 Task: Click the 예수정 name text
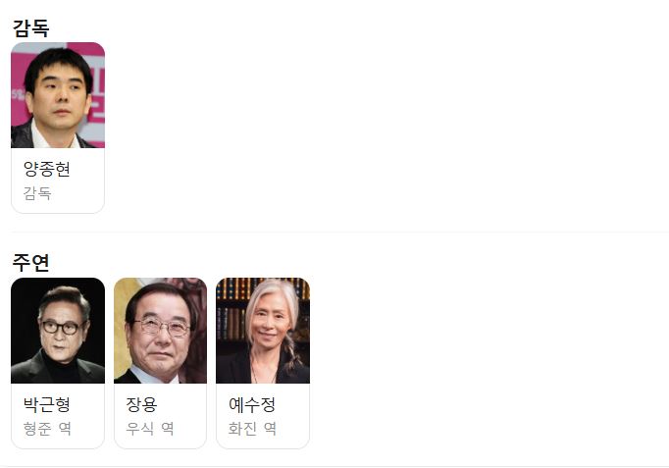pos(252,404)
